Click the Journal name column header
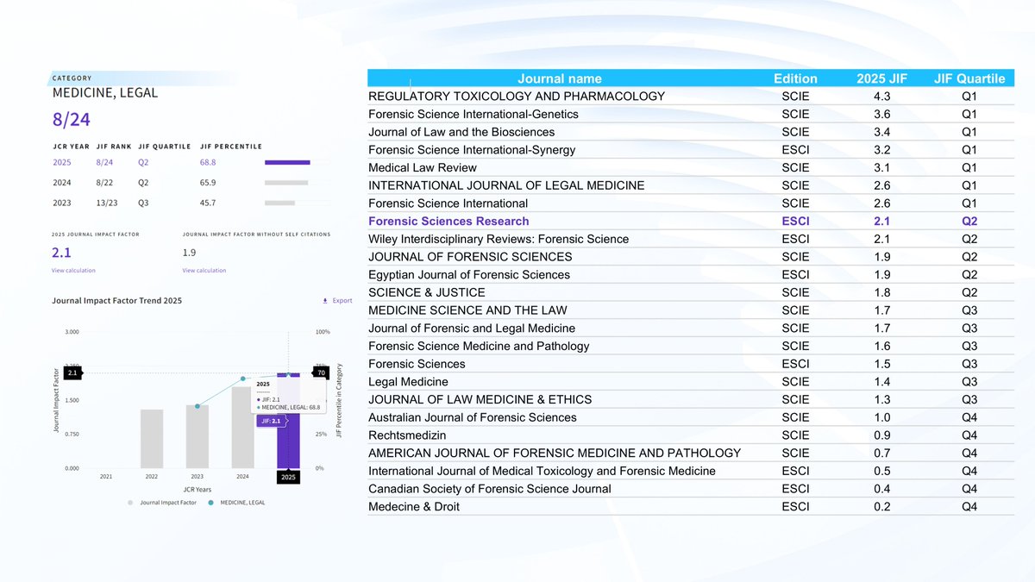This screenshot has width=1035, height=582. pos(560,78)
